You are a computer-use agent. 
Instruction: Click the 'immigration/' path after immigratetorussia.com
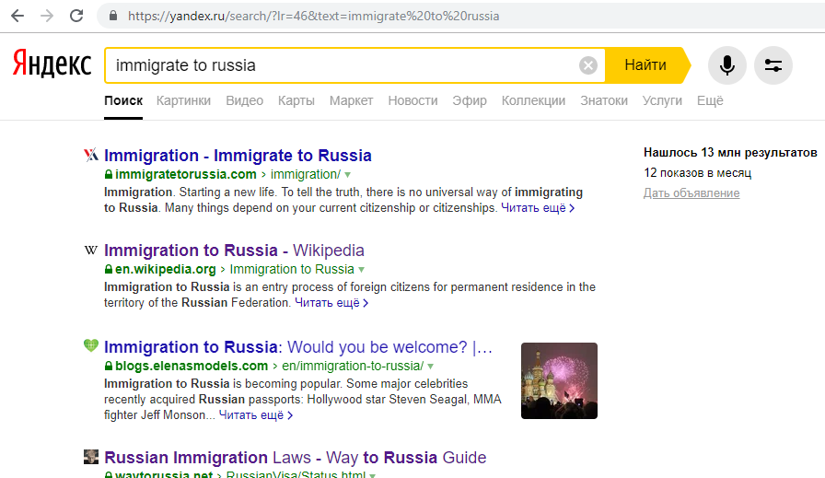click(306, 174)
